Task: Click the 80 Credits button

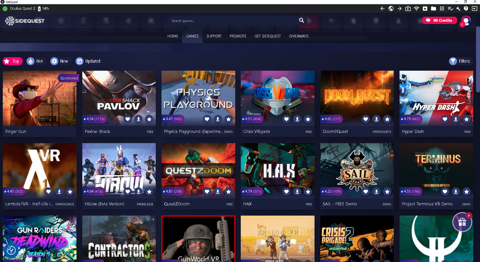Action: [439, 20]
